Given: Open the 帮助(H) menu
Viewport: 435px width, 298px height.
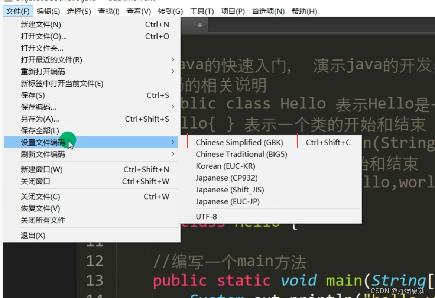Looking at the screenshot, I should (x=305, y=12).
